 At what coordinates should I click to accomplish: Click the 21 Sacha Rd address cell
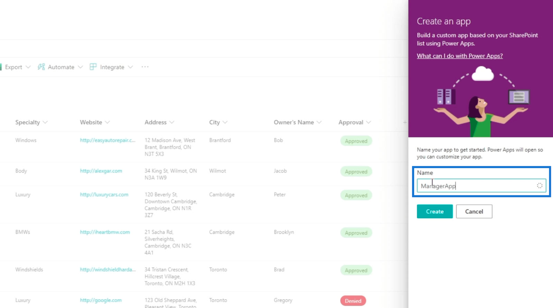[x=168, y=242]
